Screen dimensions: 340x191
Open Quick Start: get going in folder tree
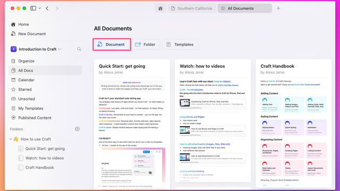45,149
